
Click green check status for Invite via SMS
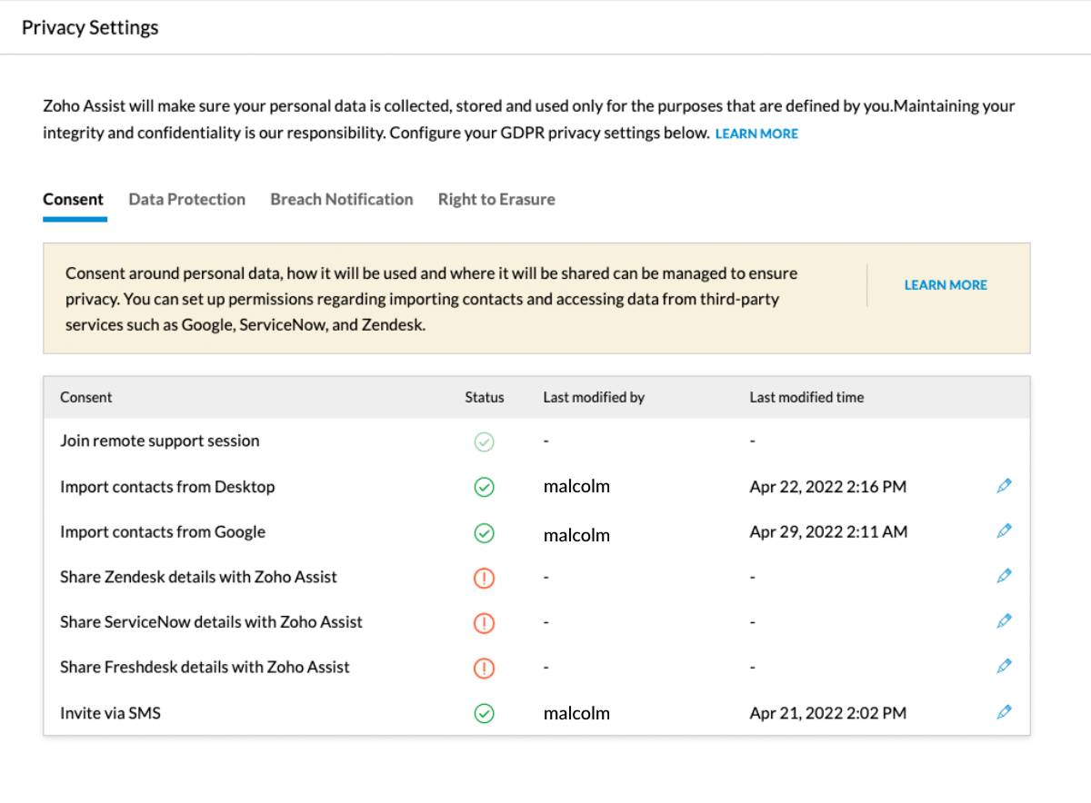click(484, 714)
